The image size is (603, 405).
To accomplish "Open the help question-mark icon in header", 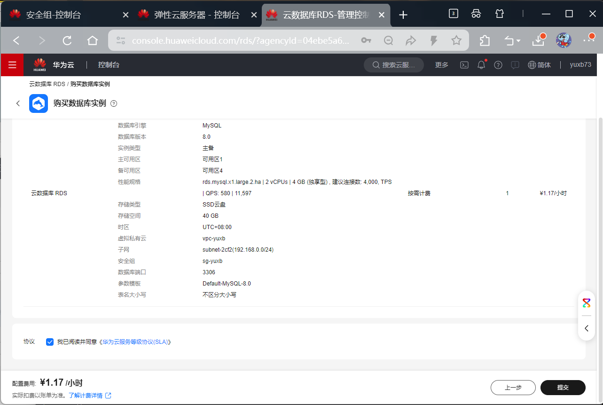I will 498,65.
